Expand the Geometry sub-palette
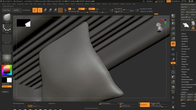The width and height of the screenshot is (196, 110). [x=184, y=36]
